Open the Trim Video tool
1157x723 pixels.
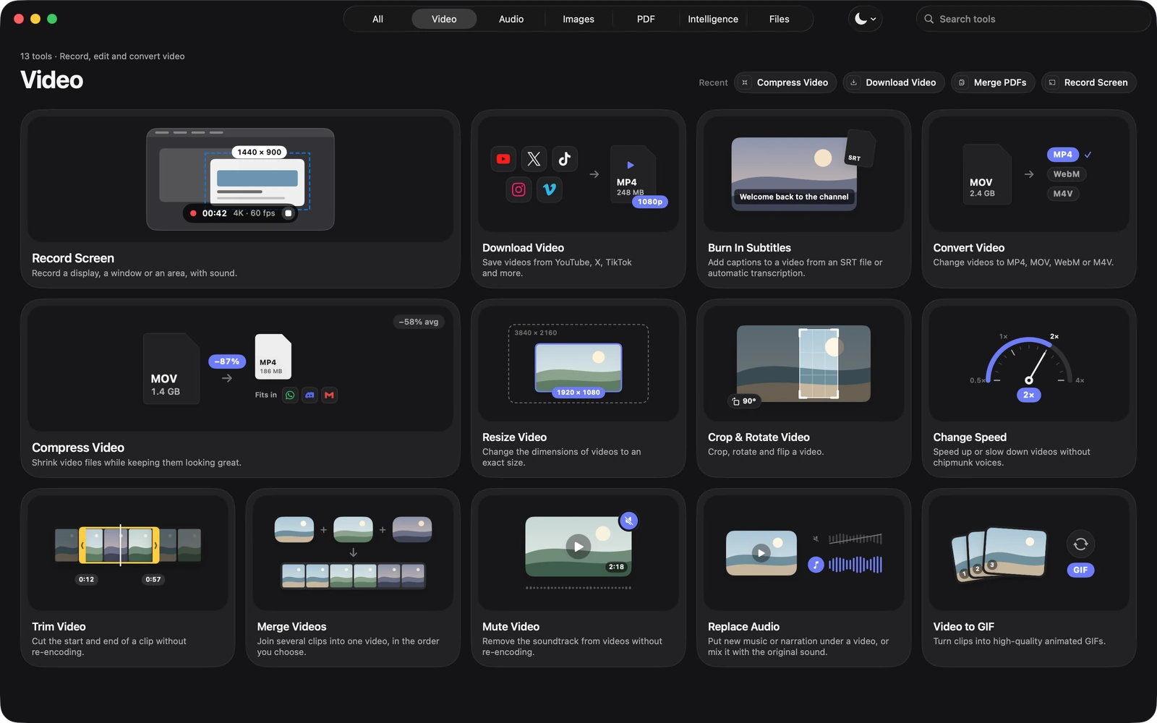pyautogui.click(x=128, y=578)
